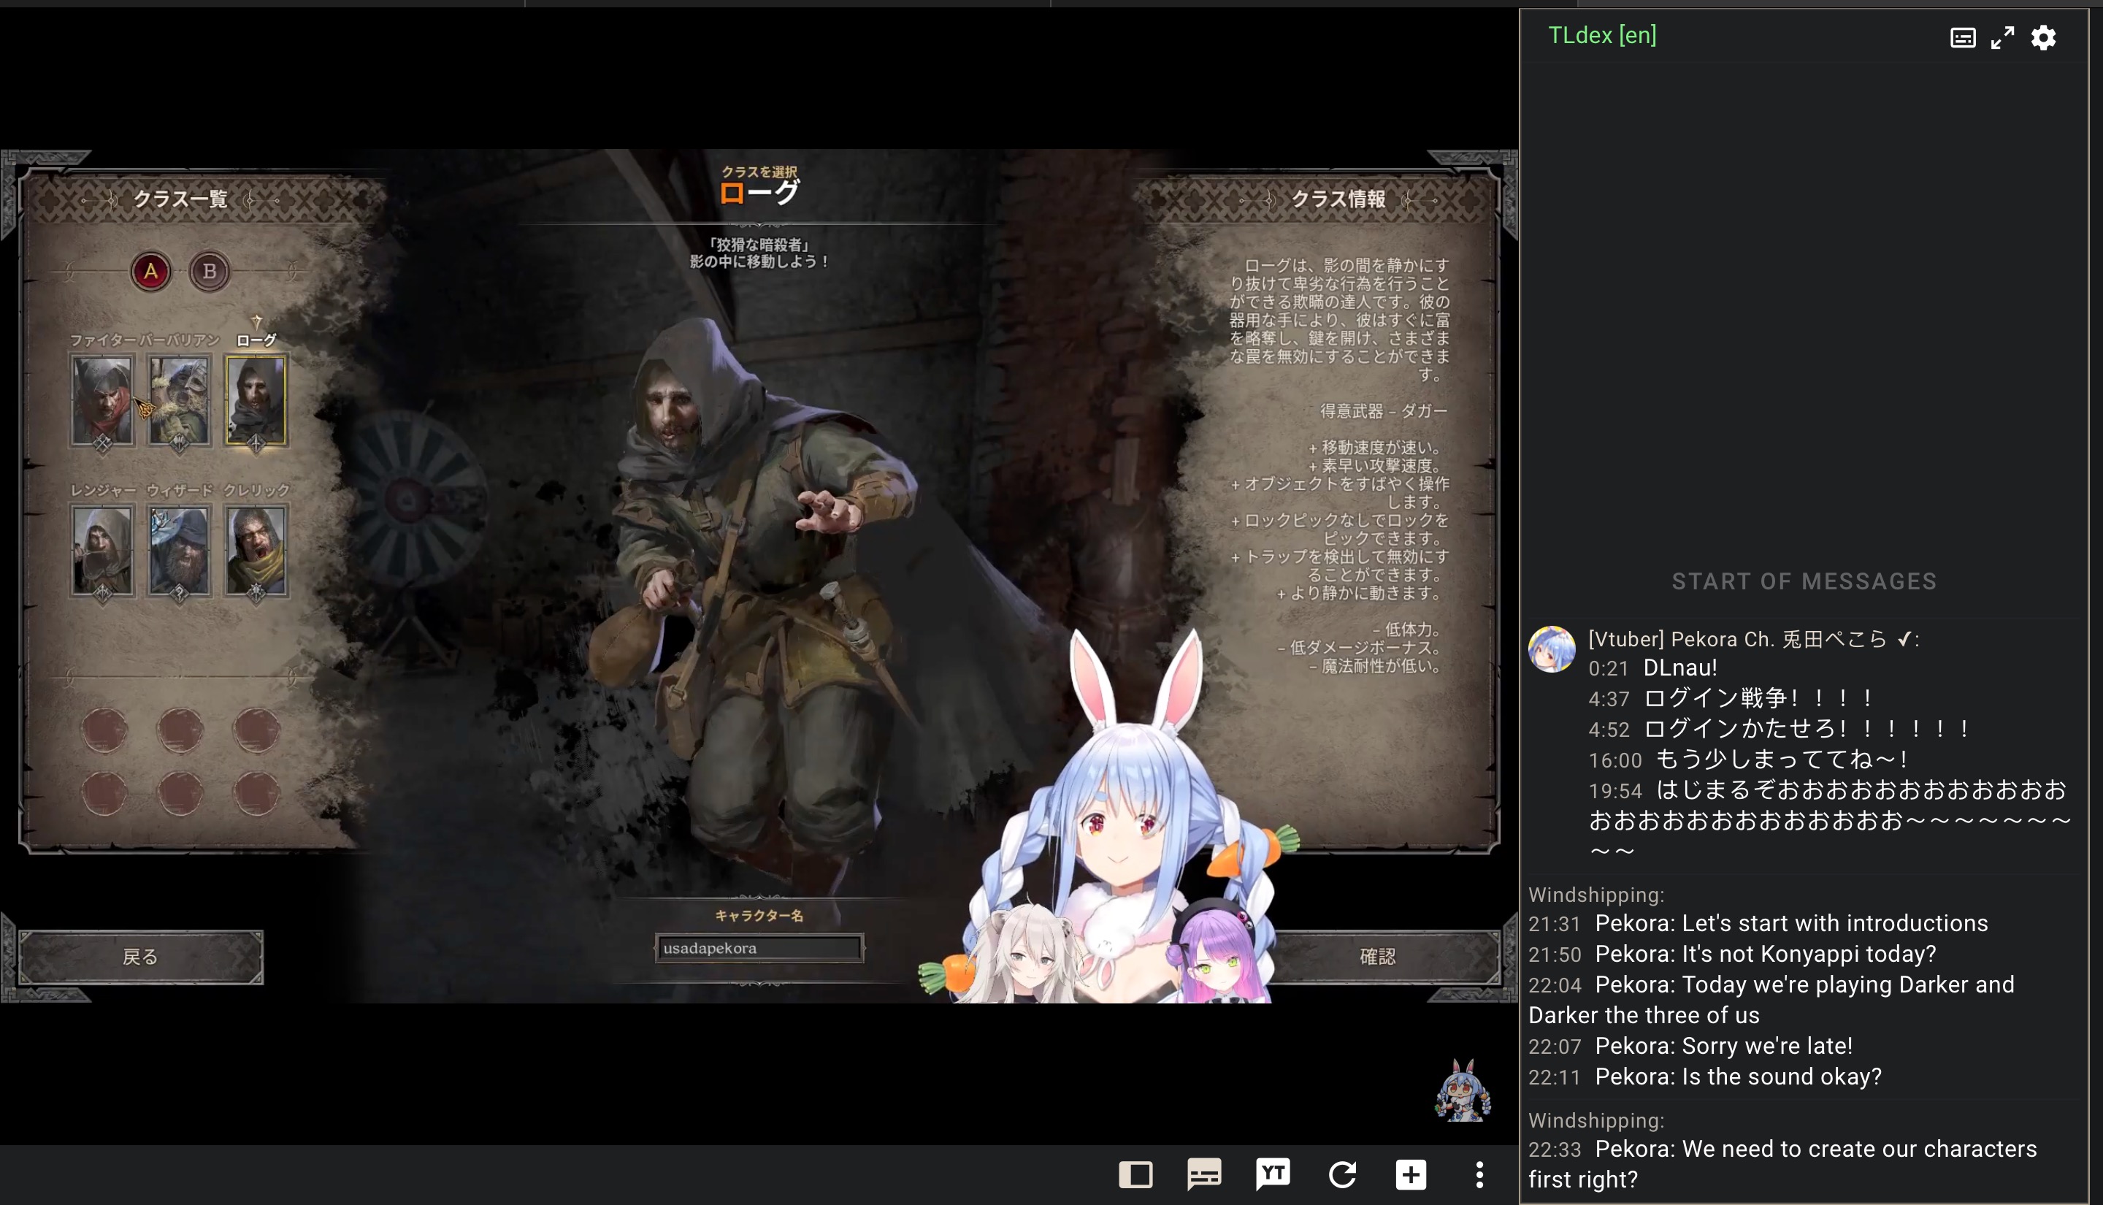Click Pekora channel avatar in chat
Viewport: 2103px width, 1205px height.
click(1551, 649)
